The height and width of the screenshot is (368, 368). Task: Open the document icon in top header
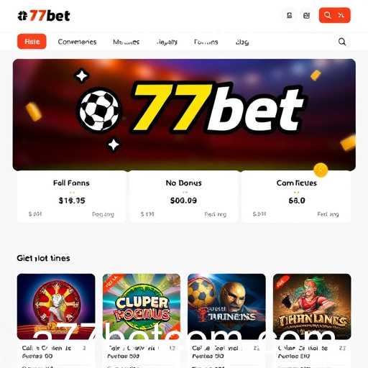click(x=290, y=16)
